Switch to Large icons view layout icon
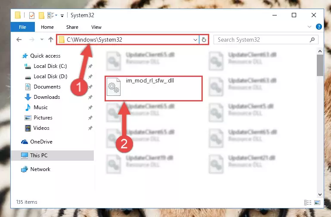331x217 pixels. tap(317, 202)
